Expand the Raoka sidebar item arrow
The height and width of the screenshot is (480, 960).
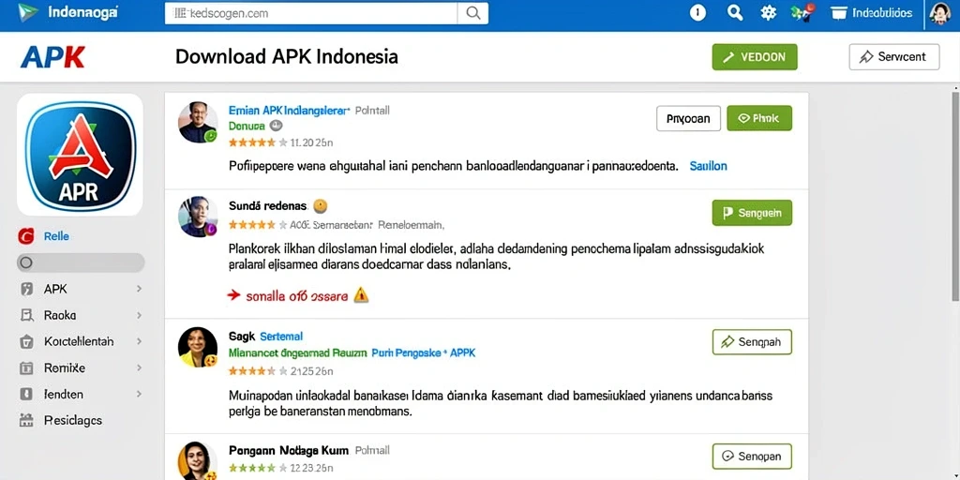tap(139, 316)
